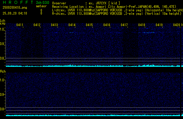Click the 0417 time marker

click(x=124, y=25)
